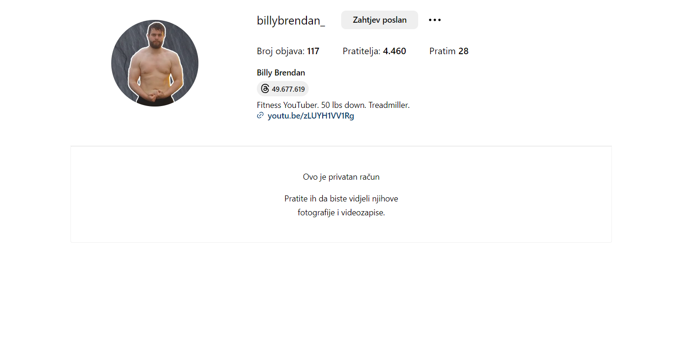This screenshot has height=351, width=687.
Task: Click the Treadmiller word in bio
Action: click(389, 105)
